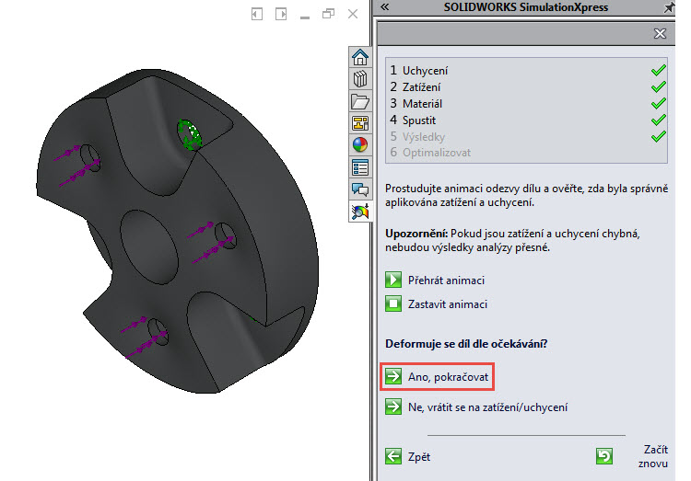Collapse the task pane with double chevron
The image size is (691, 481).
pyautogui.click(x=385, y=6)
